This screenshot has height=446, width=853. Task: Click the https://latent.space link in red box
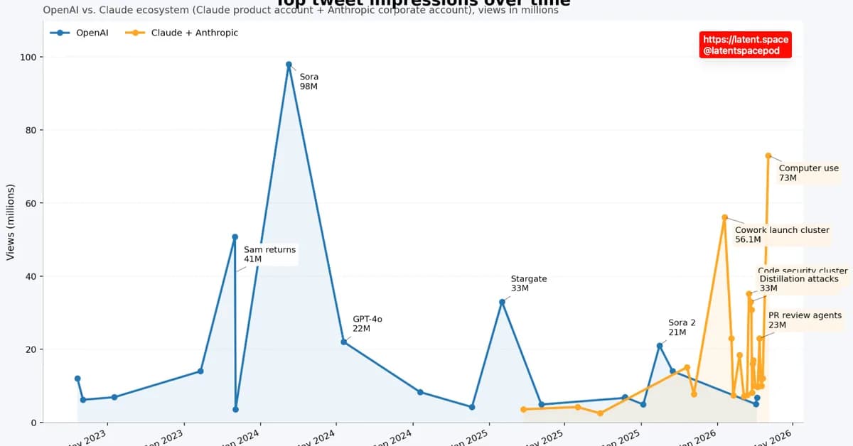[746, 40]
